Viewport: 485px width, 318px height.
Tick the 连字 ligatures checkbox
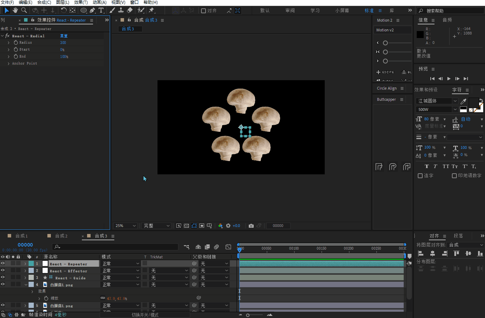pyautogui.click(x=420, y=176)
